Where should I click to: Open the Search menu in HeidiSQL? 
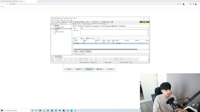coord(58,20)
